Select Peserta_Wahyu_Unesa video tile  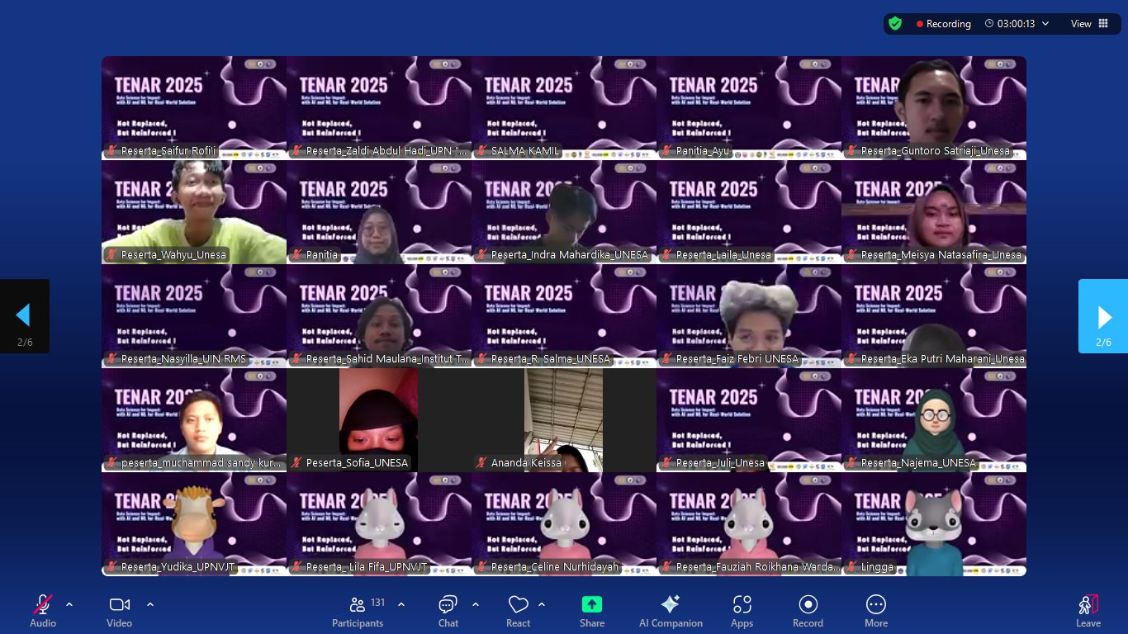[x=194, y=211]
